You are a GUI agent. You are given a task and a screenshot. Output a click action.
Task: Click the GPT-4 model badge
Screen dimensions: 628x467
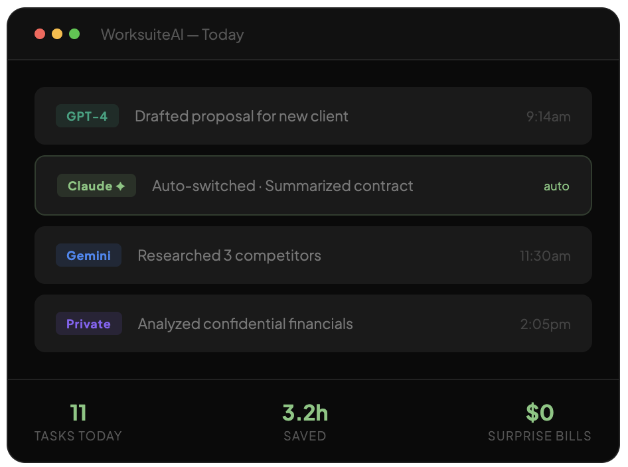[x=87, y=116]
